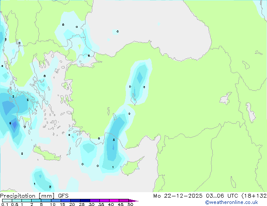Viewport: 267px width, 206px height.
Task: Click the 25–30 mm dark navy legend box
Action: 85,201
